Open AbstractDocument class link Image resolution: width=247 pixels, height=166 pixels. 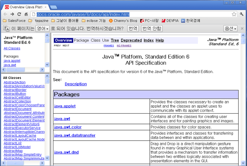tap(17, 109)
